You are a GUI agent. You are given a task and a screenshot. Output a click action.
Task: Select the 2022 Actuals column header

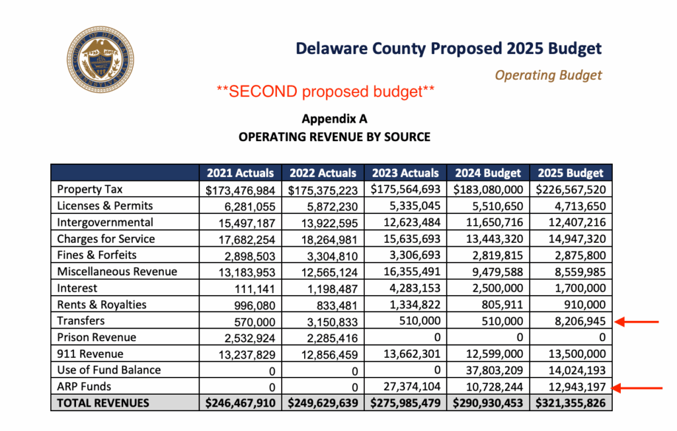323,173
